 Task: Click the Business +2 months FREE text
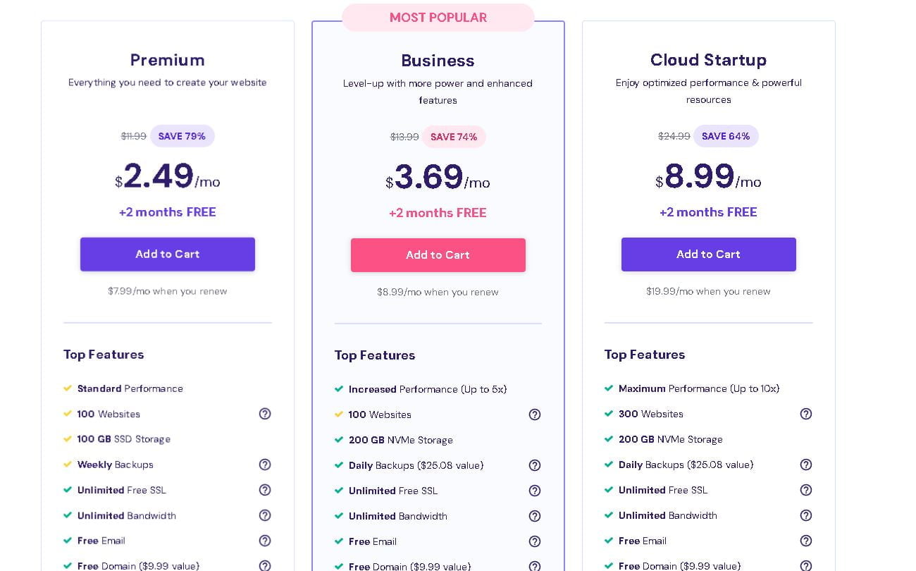[438, 213]
